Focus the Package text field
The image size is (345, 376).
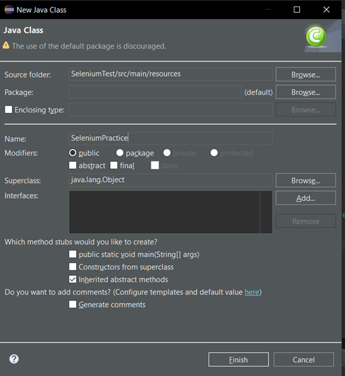pos(155,92)
